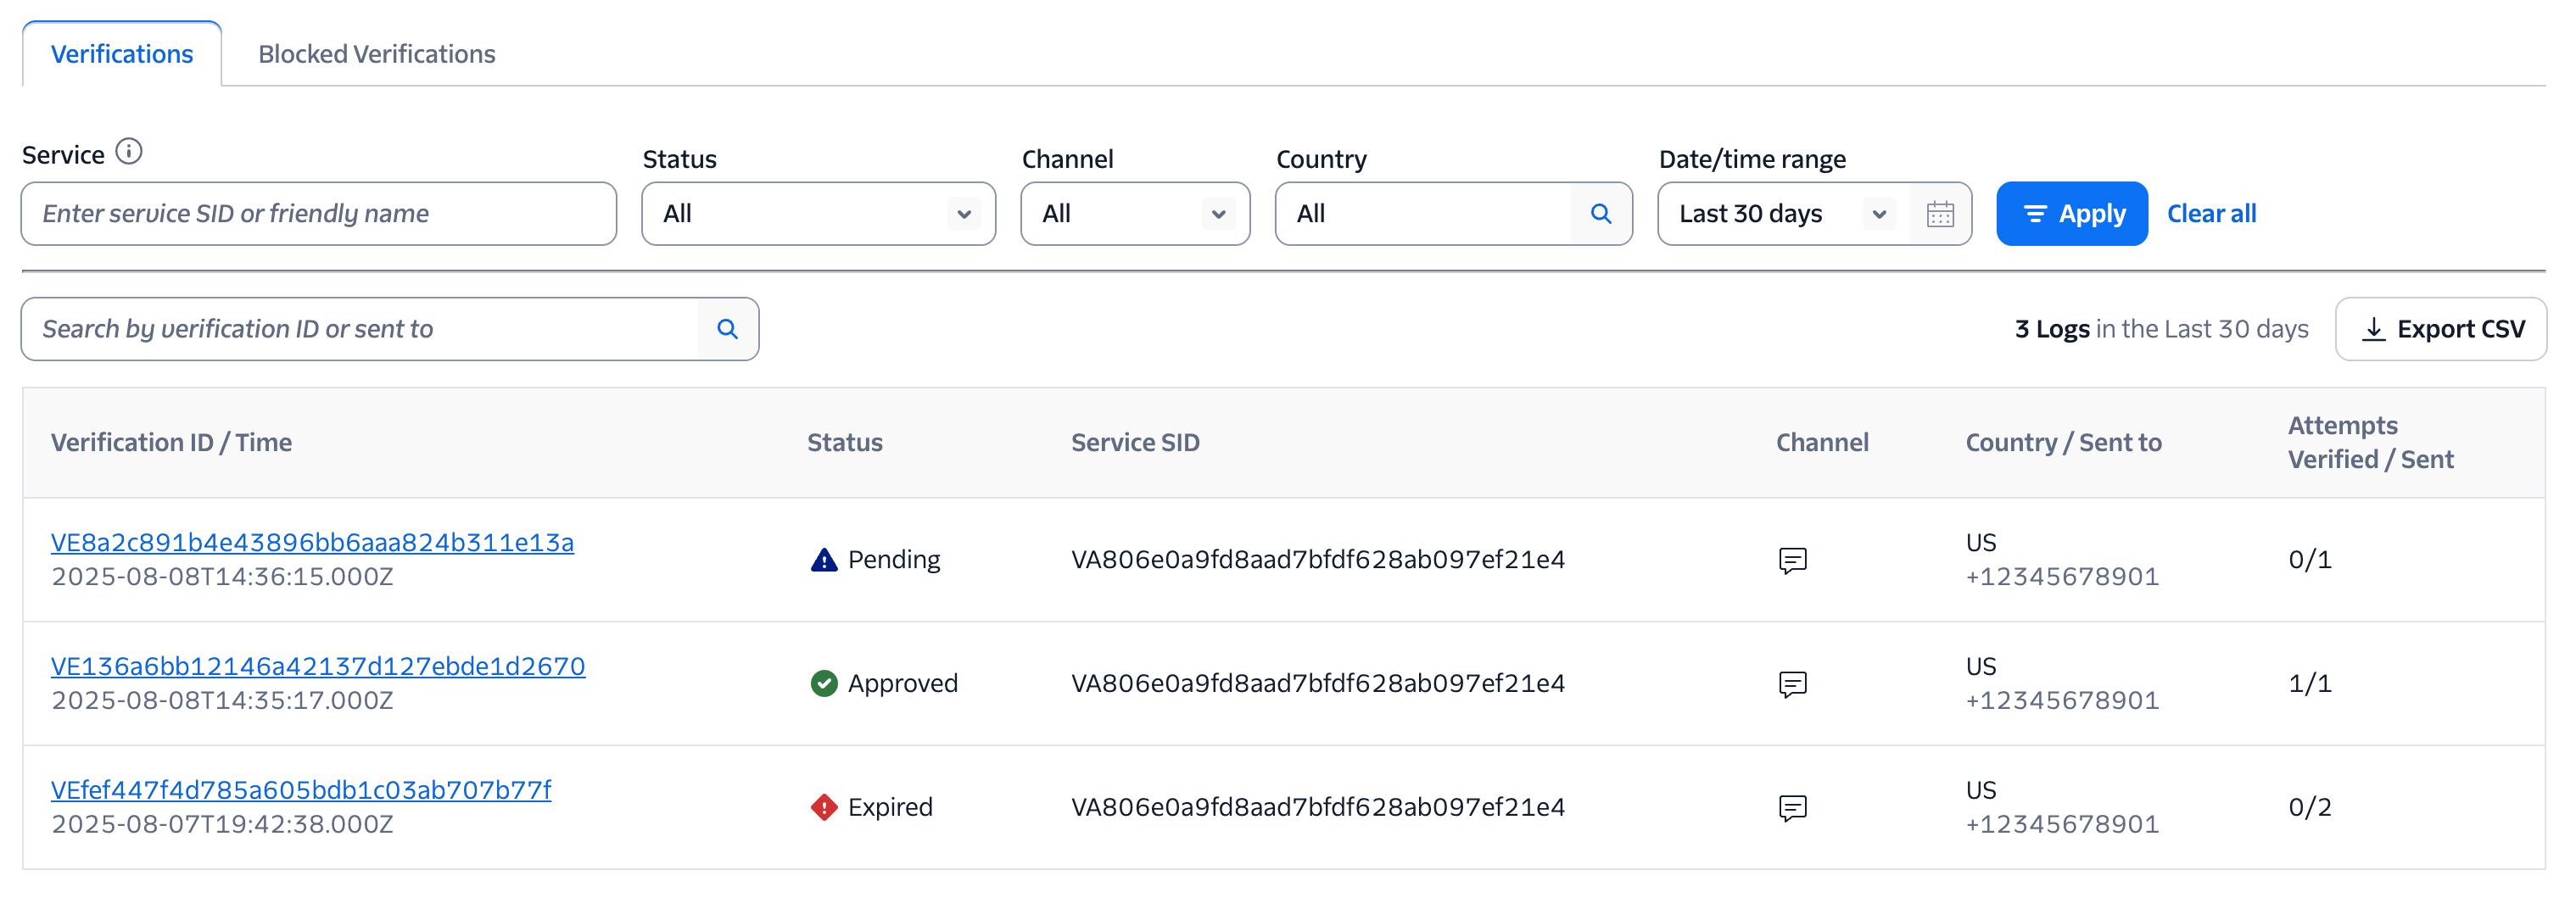Apply the current filters
Image resolution: width=2576 pixels, height=898 pixels.
(x=2071, y=213)
